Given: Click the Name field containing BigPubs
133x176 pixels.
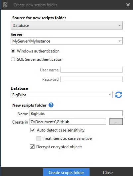Looking at the screenshot, I should click(76, 113).
